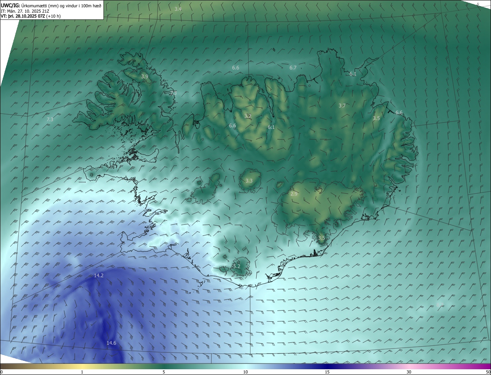
Task: Click the "14.6" value in the blue area
Action: [x=111, y=343]
